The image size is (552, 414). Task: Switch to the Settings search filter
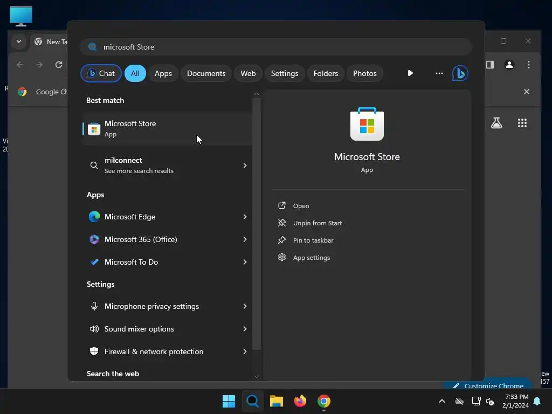285,73
